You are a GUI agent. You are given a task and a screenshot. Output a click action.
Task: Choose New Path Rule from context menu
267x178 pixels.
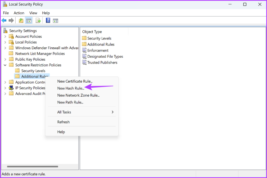(x=82, y=102)
